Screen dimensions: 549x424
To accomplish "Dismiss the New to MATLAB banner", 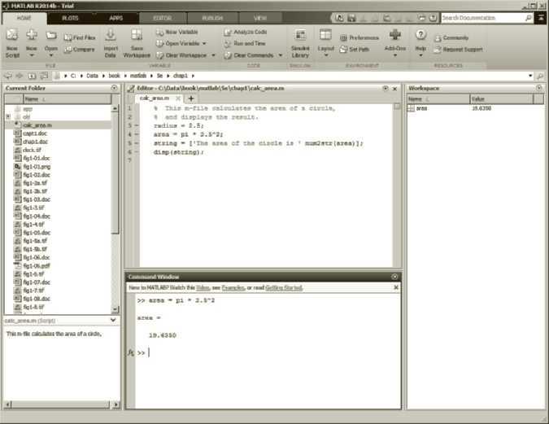I will 396,287.
